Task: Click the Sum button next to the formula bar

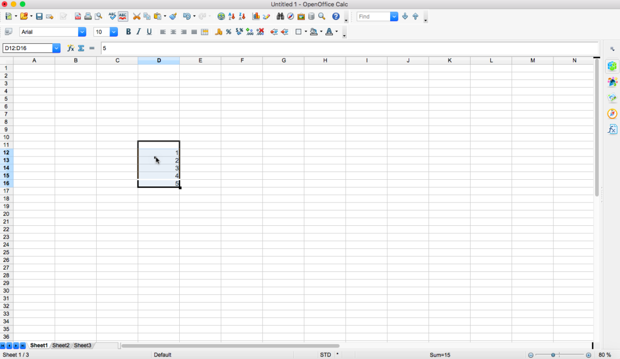Action: [x=81, y=48]
